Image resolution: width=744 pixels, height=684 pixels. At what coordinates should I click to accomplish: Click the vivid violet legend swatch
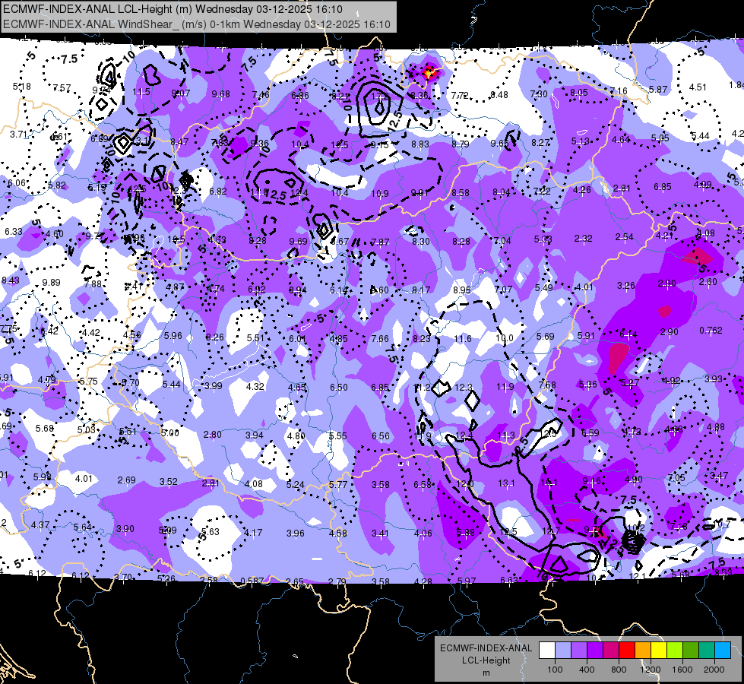(595, 651)
